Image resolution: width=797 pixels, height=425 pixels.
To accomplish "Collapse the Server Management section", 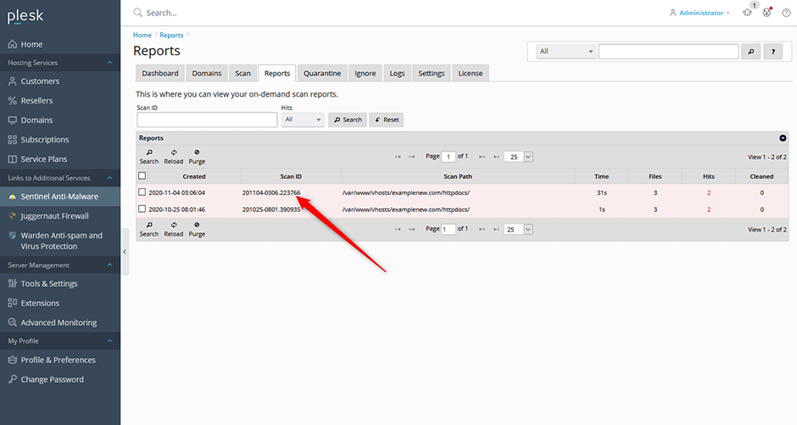I will click(109, 265).
